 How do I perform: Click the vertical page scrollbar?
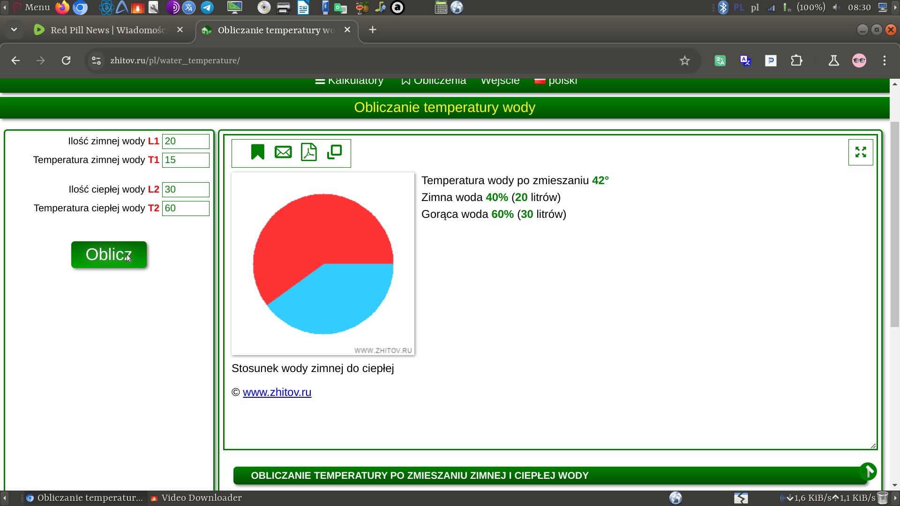[895, 225]
